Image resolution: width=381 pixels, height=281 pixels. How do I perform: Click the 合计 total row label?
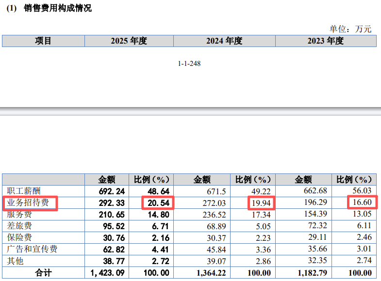[x=43, y=273]
